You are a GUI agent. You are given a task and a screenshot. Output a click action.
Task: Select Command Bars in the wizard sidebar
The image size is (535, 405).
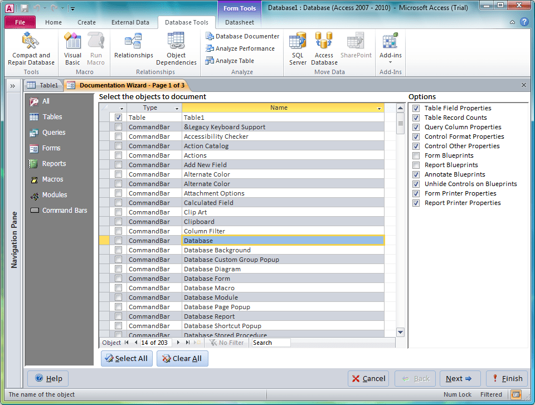(x=59, y=211)
